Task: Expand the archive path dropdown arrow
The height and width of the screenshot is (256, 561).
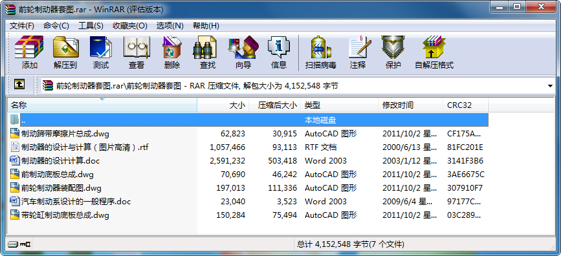Action: click(x=550, y=86)
